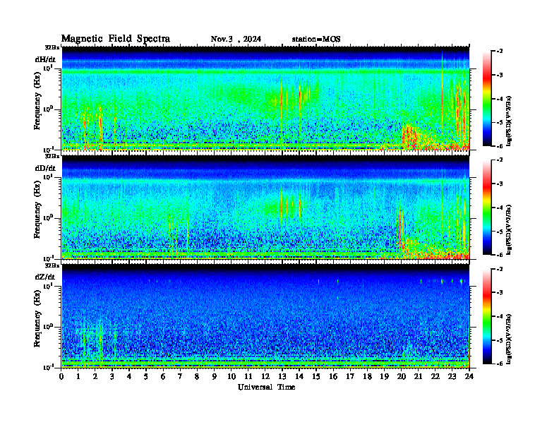The height and width of the screenshot is (432, 559).
Task: Click the hour 24 tick label on the time axis
Action: coord(469,376)
